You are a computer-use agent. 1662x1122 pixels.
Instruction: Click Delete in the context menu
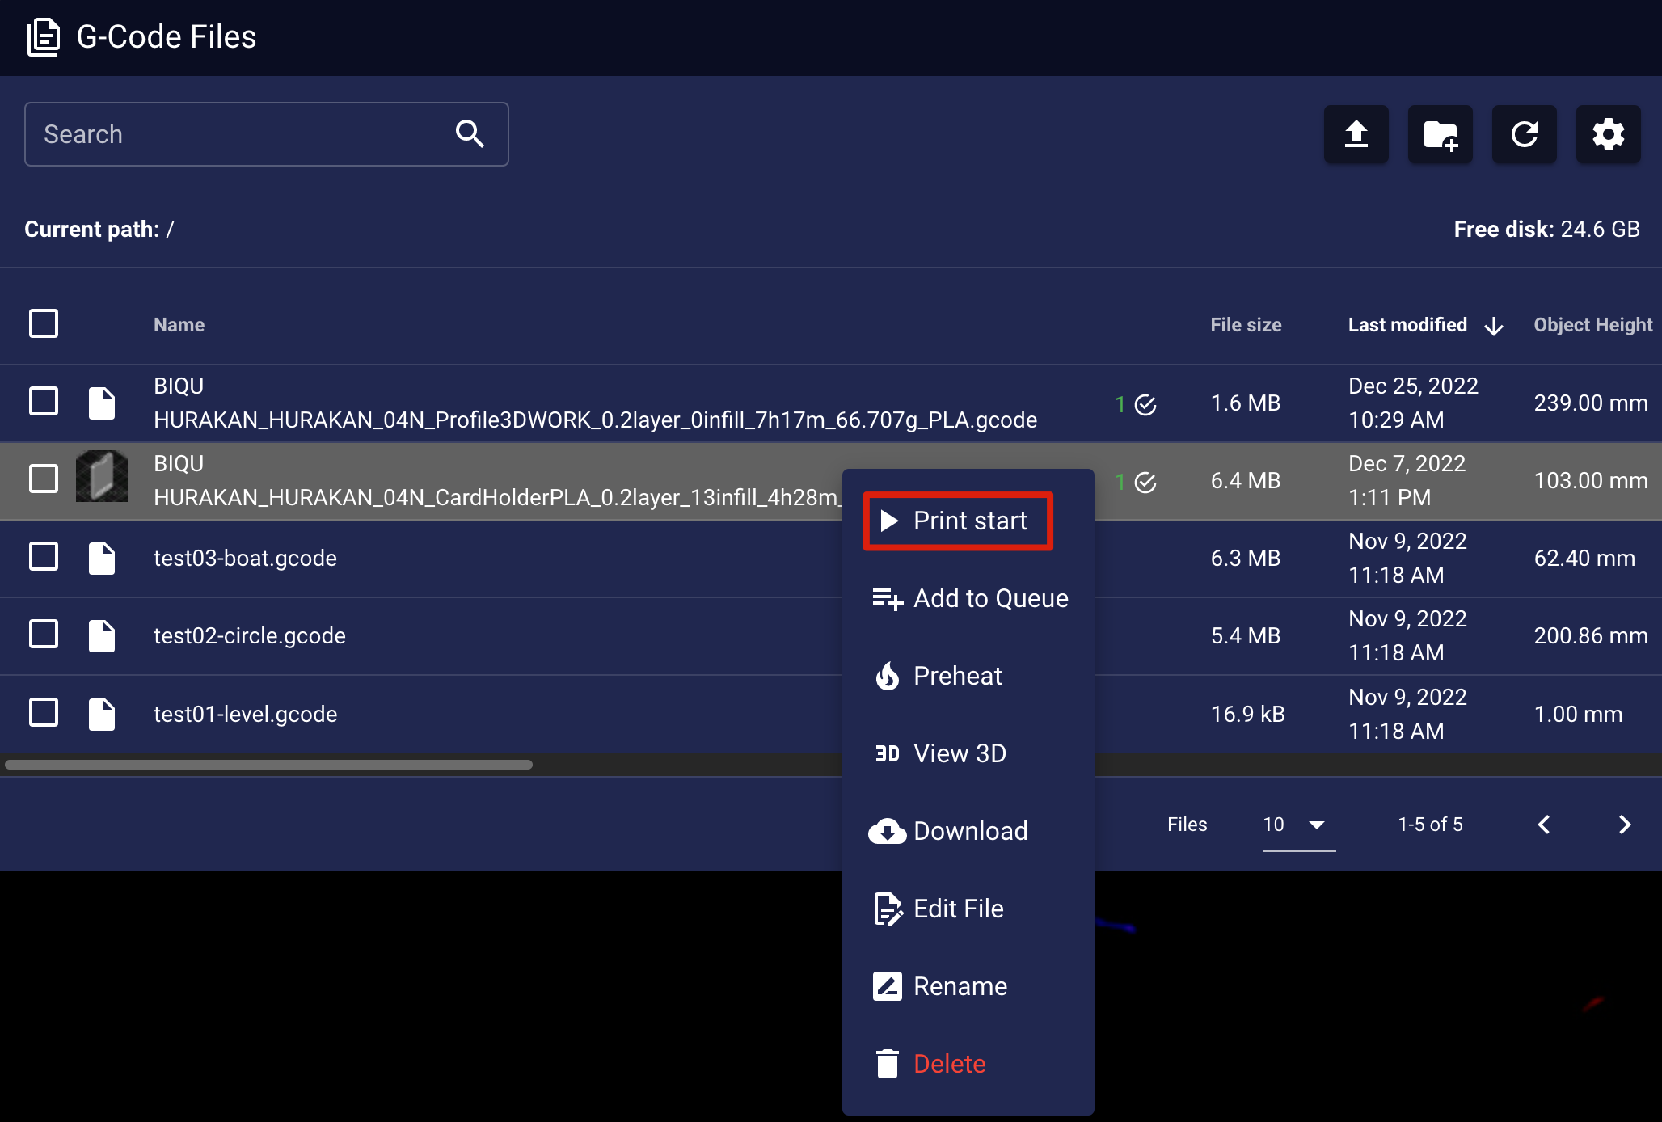949,1064
